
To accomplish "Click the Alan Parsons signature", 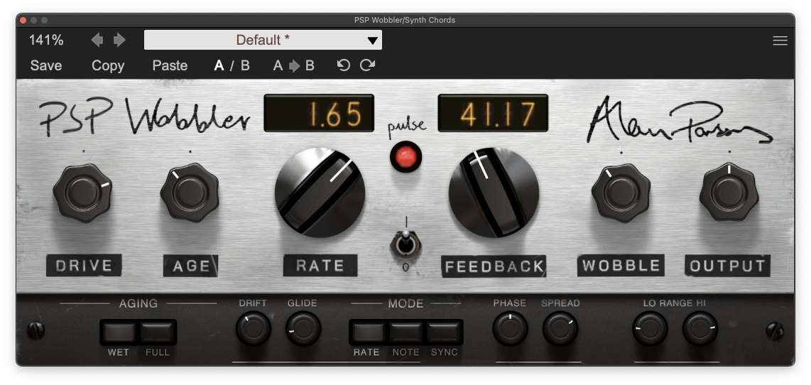I will pos(679,121).
